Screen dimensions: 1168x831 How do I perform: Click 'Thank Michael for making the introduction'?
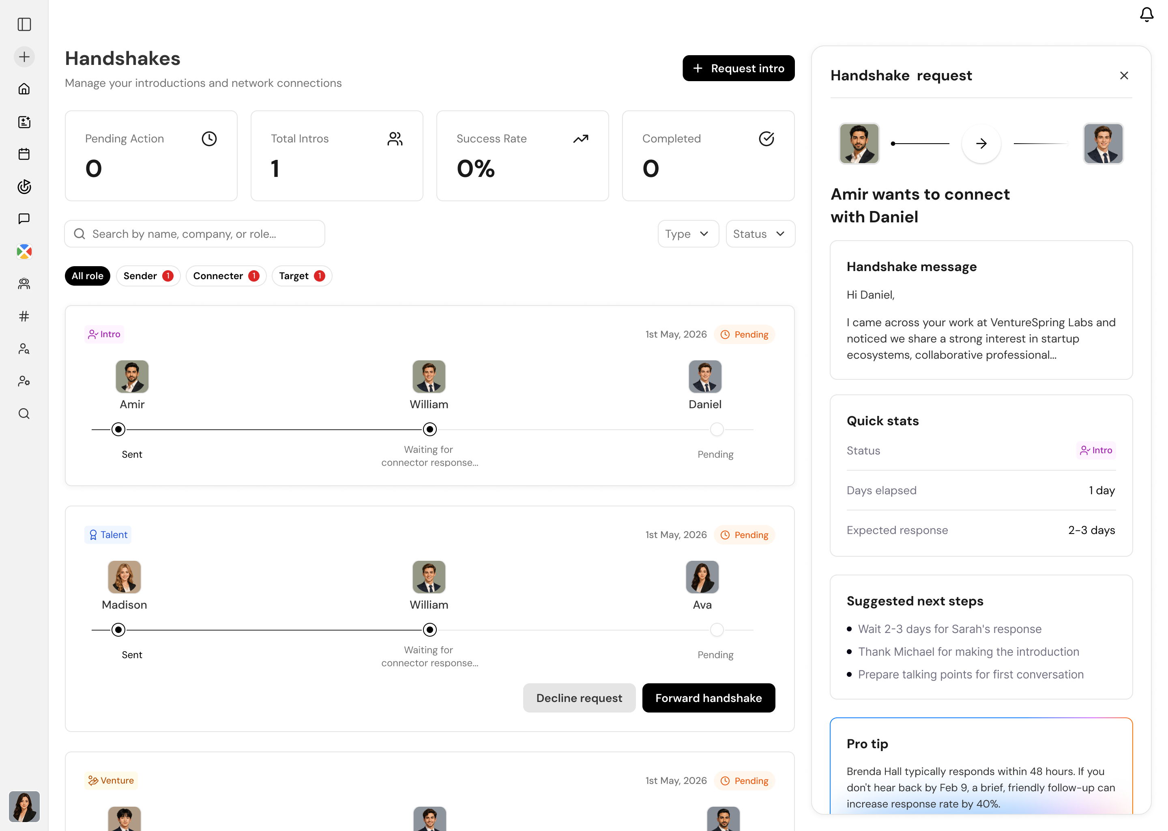point(968,651)
